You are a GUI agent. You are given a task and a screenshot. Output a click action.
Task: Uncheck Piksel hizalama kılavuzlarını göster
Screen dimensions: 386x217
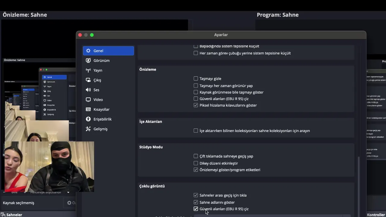click(x=196, y=105)
